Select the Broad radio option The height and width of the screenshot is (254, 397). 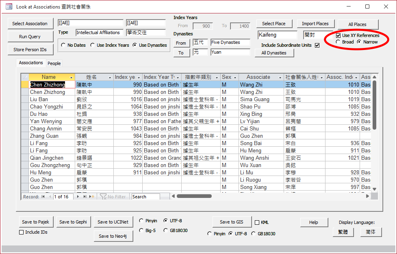tap(338, 42)
